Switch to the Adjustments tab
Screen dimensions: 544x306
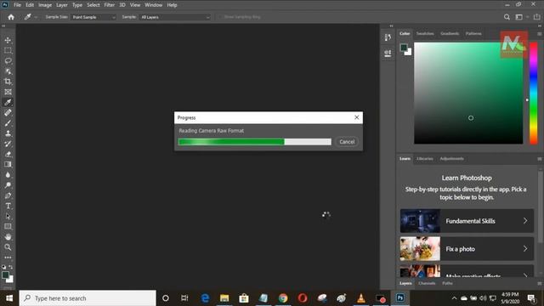(451, 159)
